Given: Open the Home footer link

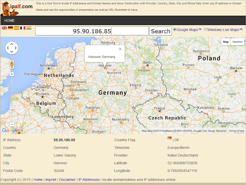Looking at the screenshot, I should [38, 180].
